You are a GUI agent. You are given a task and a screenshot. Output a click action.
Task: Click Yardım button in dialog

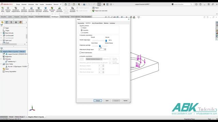pyautogui.click(x=125, y=101)
